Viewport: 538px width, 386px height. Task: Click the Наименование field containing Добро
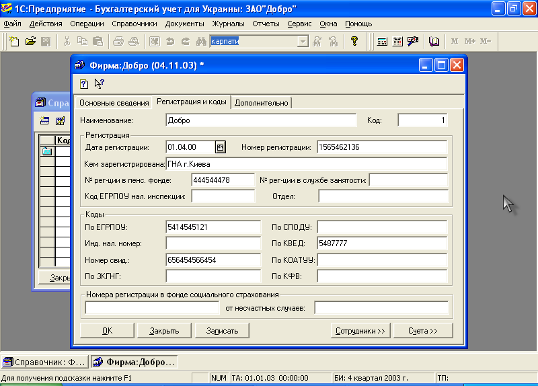click(x=261, y=120)
